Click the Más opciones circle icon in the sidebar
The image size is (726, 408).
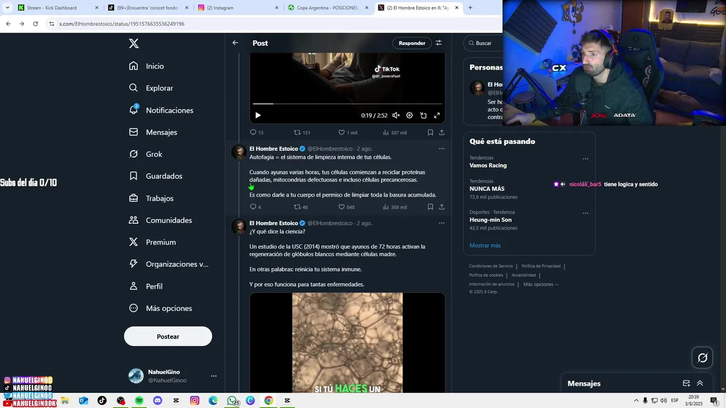133,308
